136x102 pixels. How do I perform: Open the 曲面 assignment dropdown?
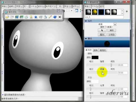[x=115, y=24]
